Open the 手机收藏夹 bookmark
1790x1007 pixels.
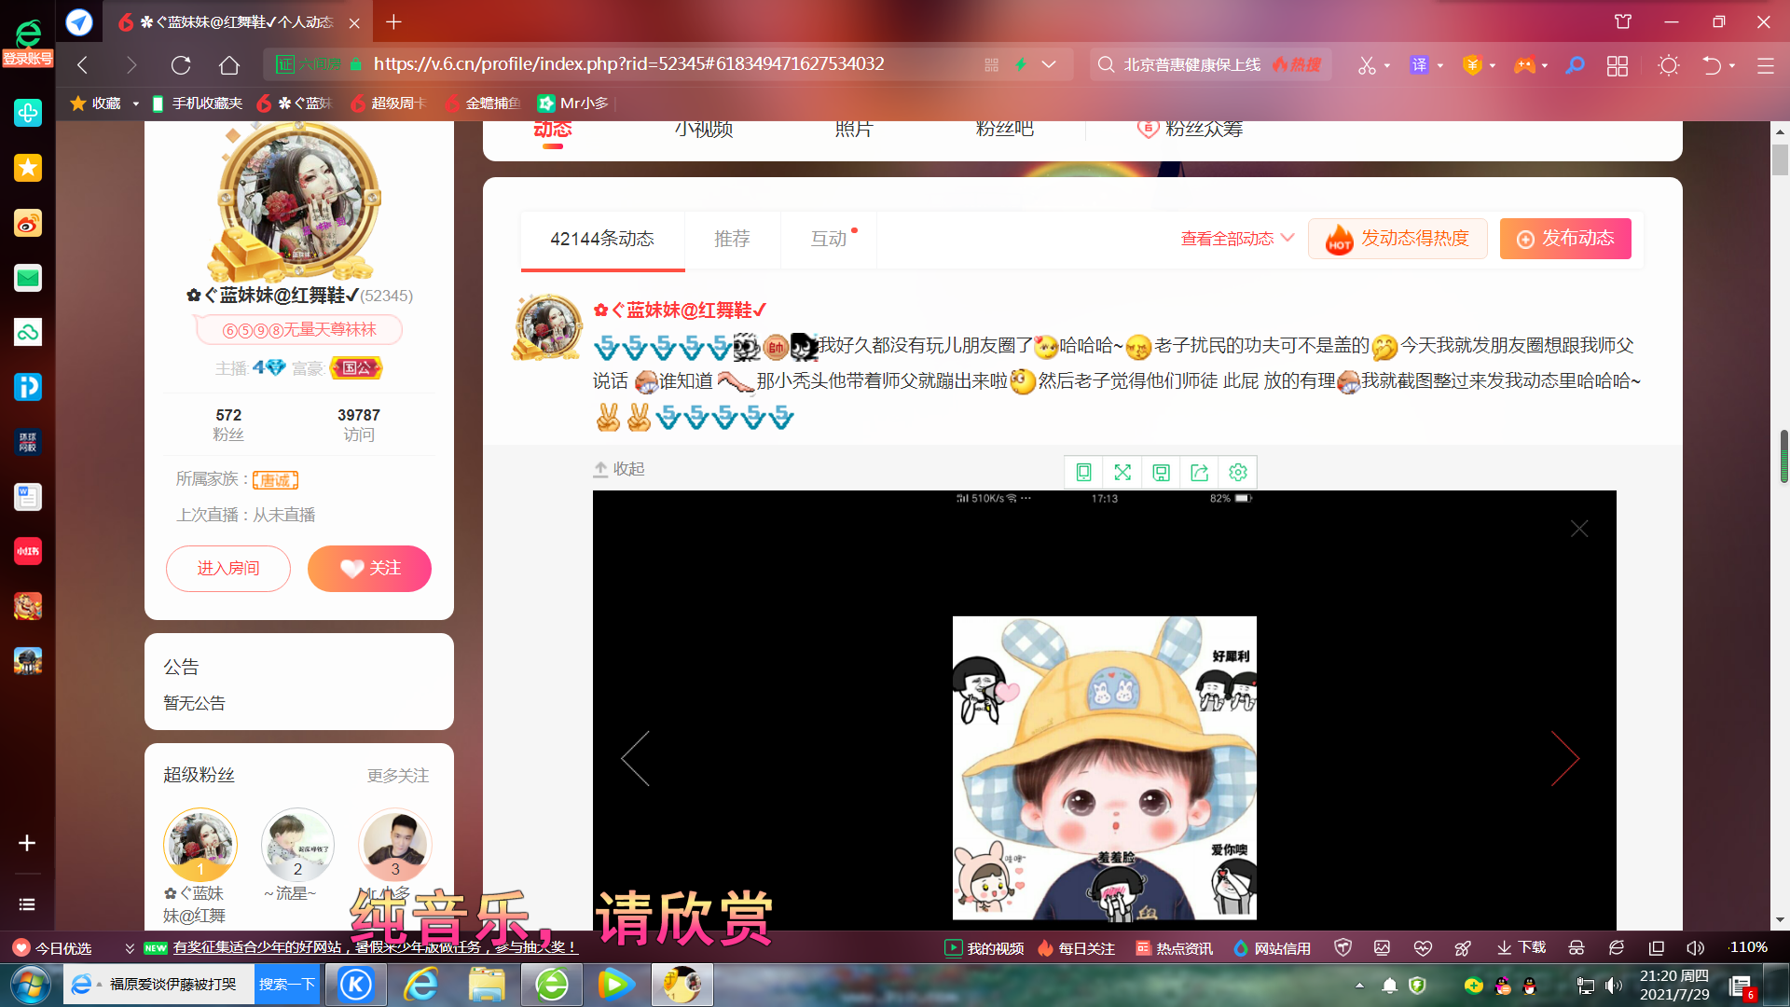[x=197, y=103]
